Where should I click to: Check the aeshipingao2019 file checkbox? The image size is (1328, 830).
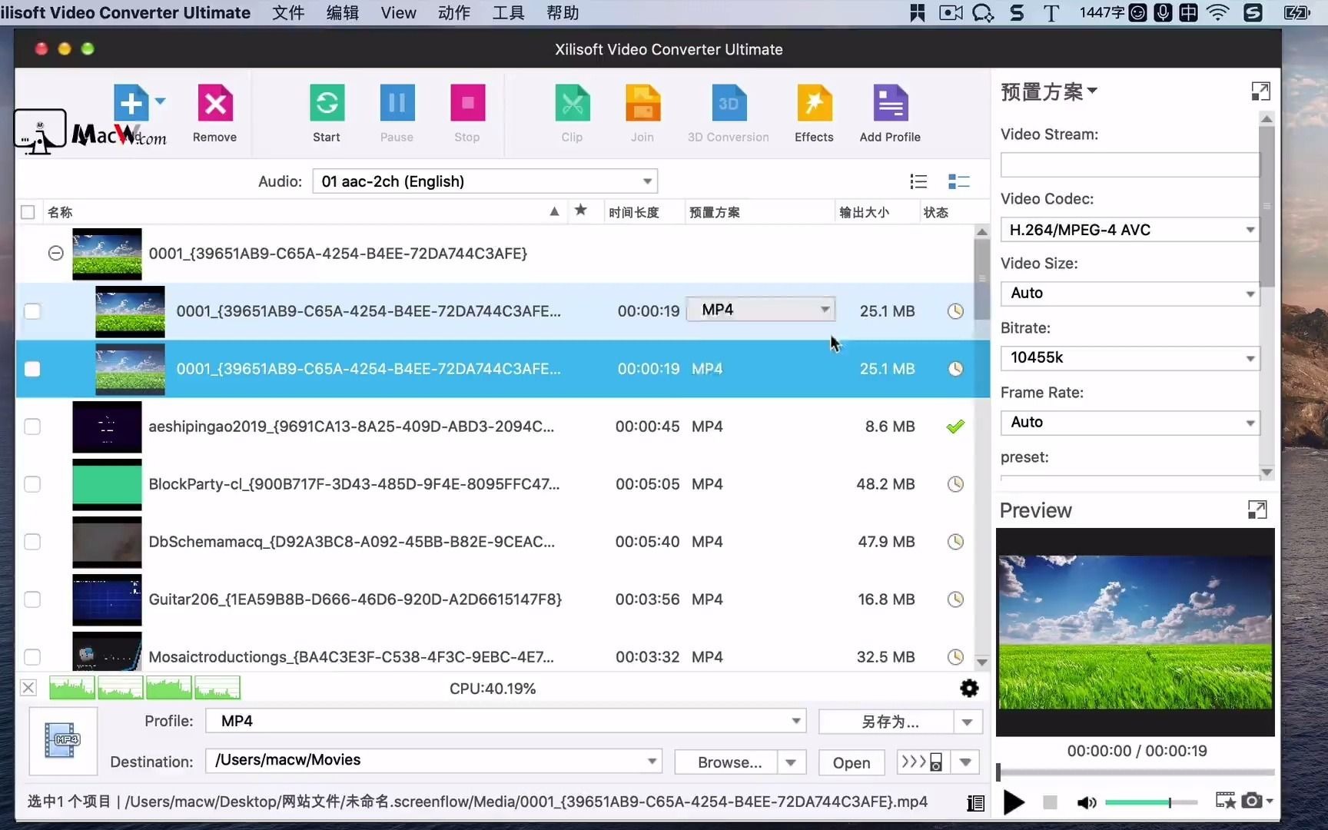coord(32,427)
